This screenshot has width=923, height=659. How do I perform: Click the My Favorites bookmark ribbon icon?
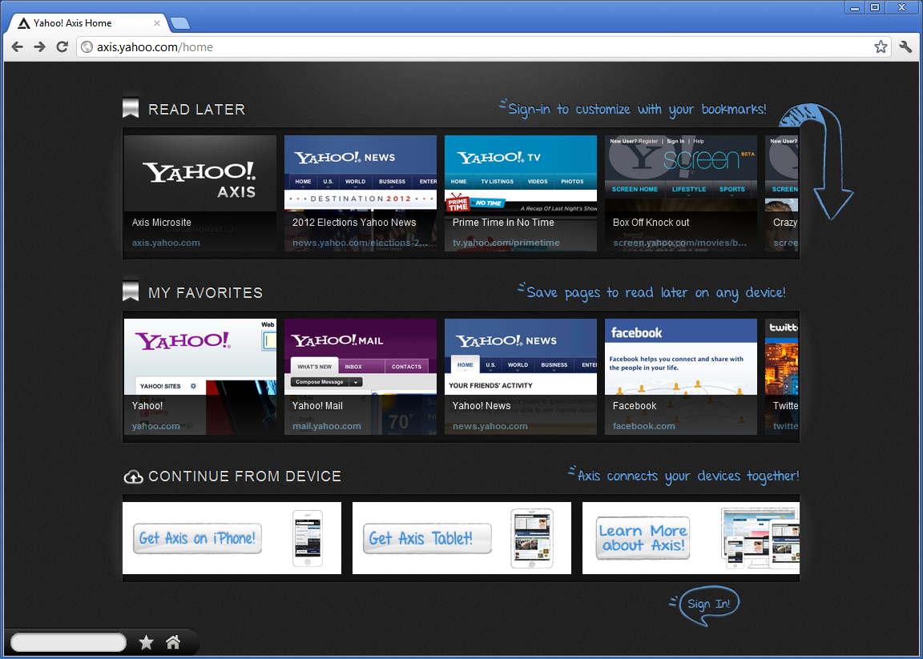point(131,292)
